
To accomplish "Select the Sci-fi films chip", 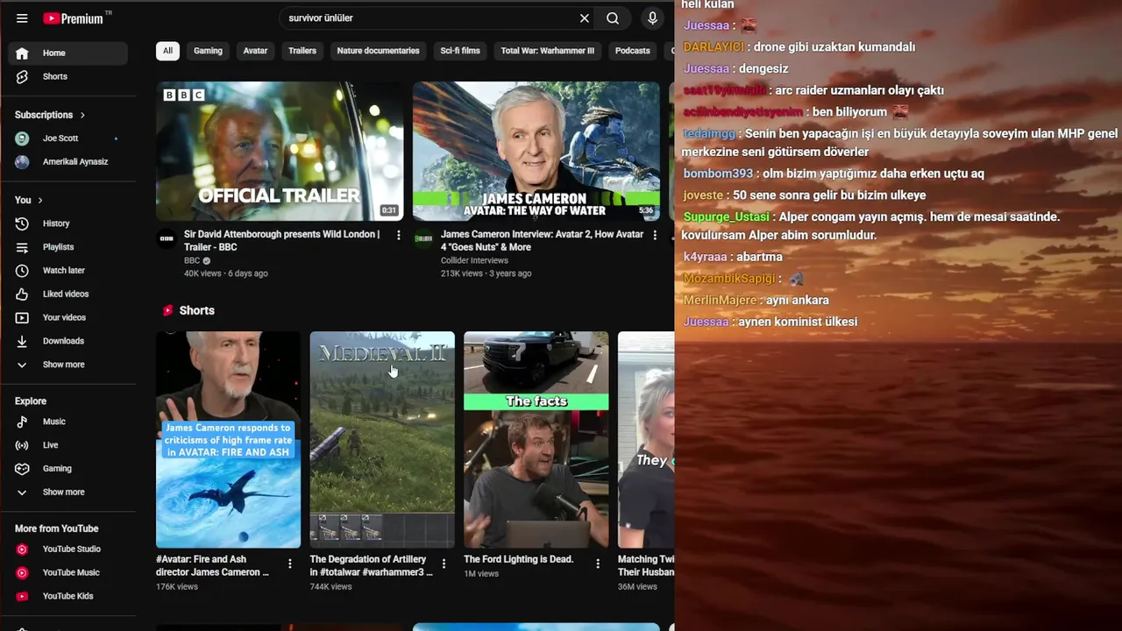I will point(460,51).
